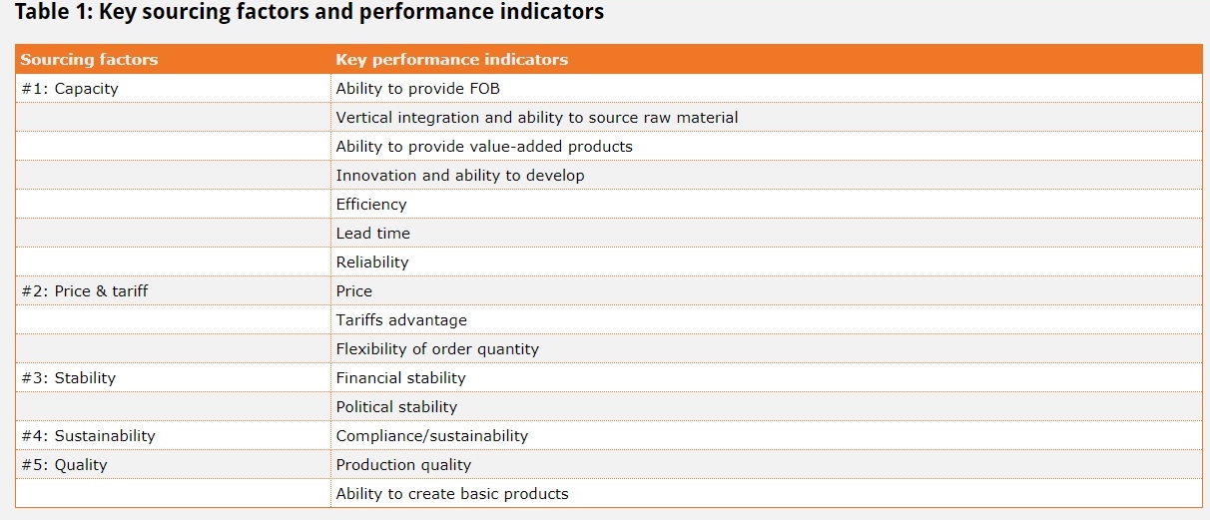Select the "#3: Stability" factor cell
Viewport: 1210px width, 520px height.
click(69, 378)
